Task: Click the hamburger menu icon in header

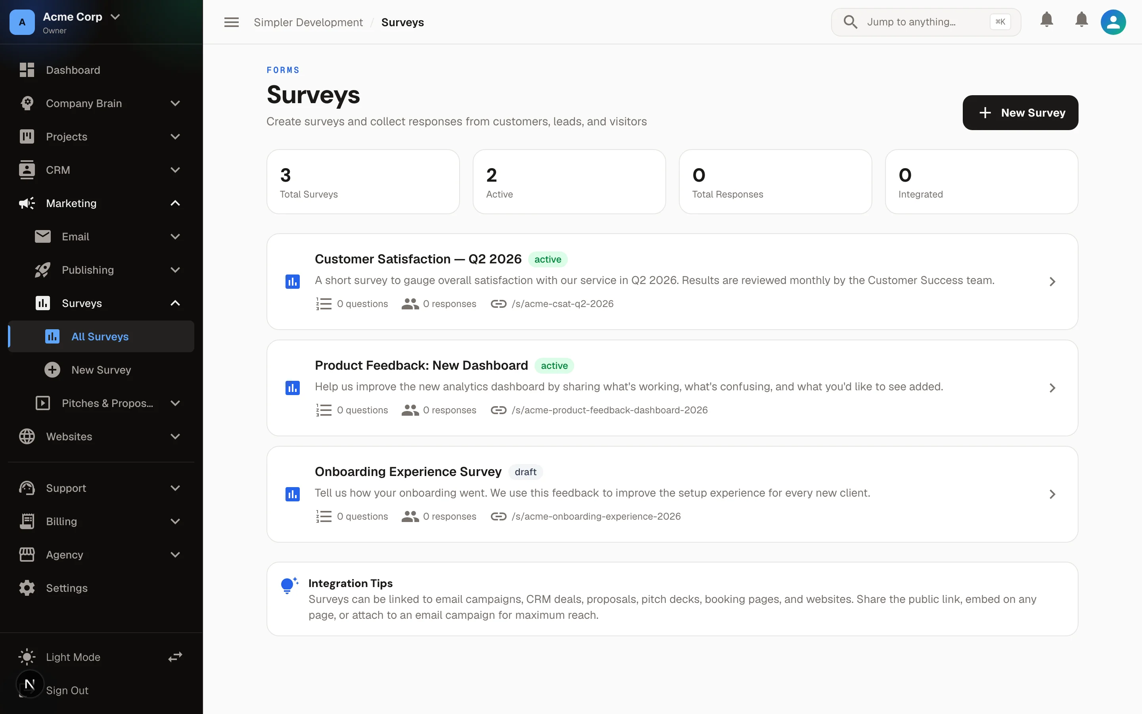Action: 231,22
